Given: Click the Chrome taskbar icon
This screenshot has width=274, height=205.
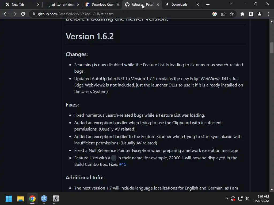Looking at the screenshot, I should (x=32, y=199).
